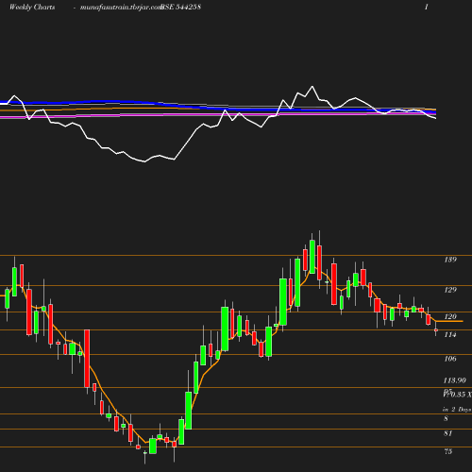Click the 81 price axis label
This screenshot has width=472, height=472.
[x=448, y=433]
